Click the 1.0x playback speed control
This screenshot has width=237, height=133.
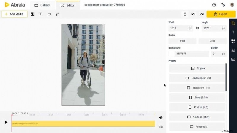161,127
